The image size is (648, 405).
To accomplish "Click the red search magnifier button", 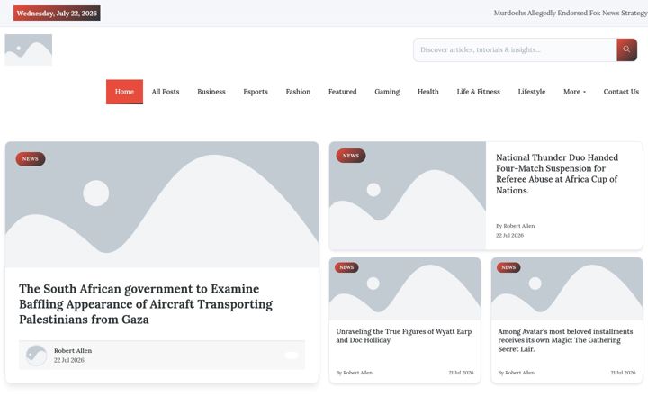I will (626, 50).
